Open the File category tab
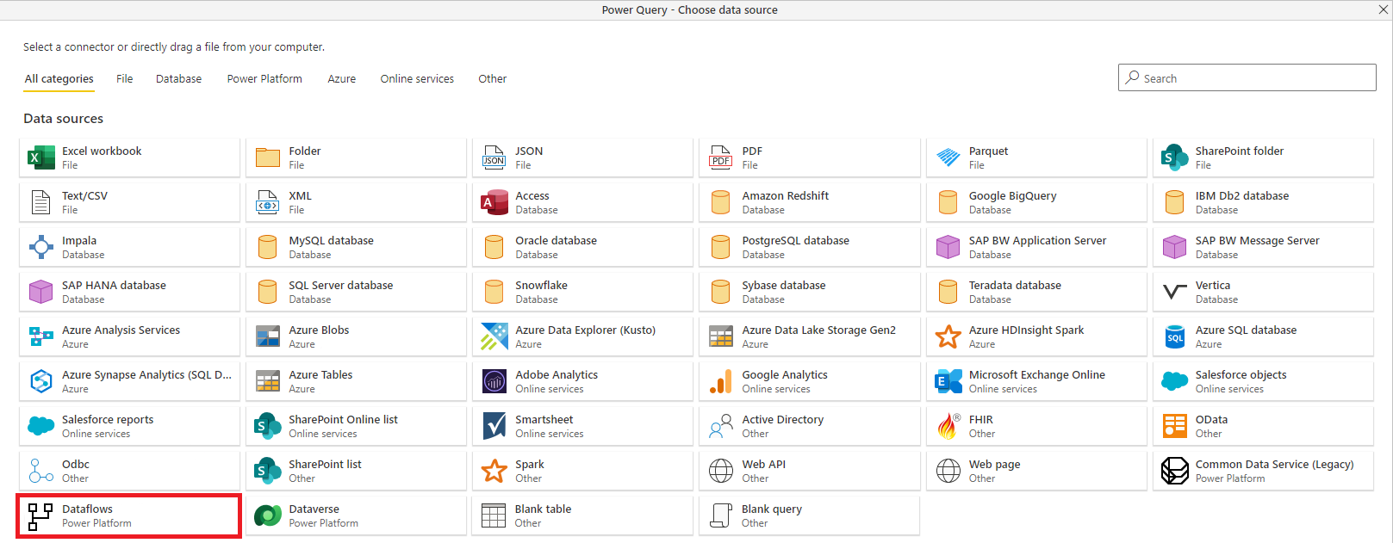The image size is (1393, 543). tap(124, 79)
